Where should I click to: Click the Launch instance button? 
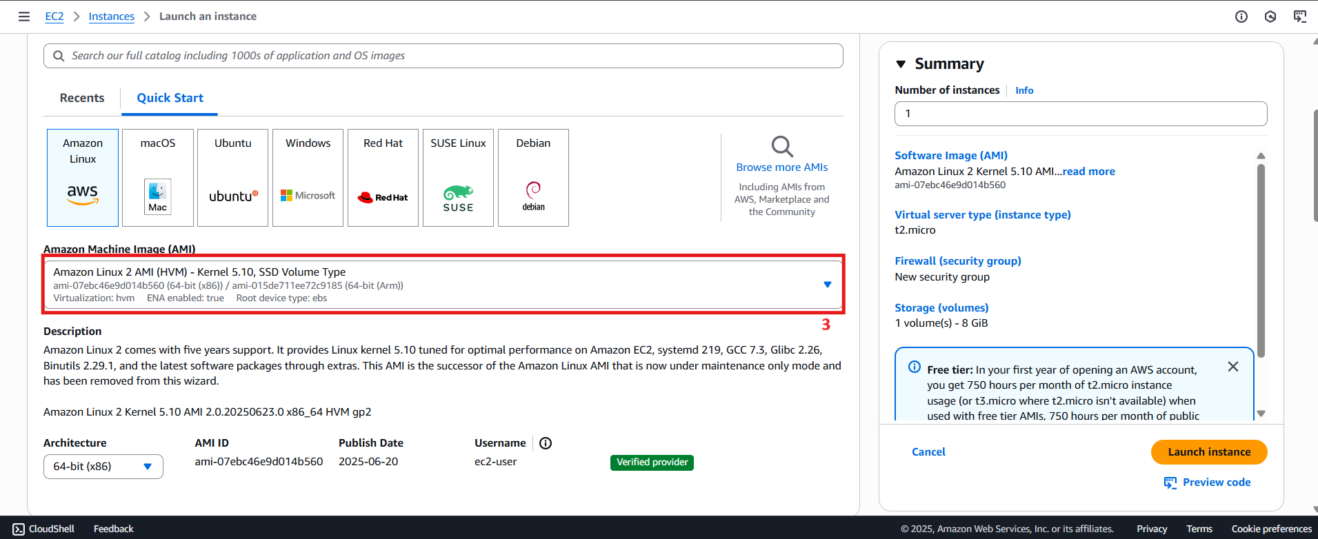pyautogui.click(x=1209, y=452)
